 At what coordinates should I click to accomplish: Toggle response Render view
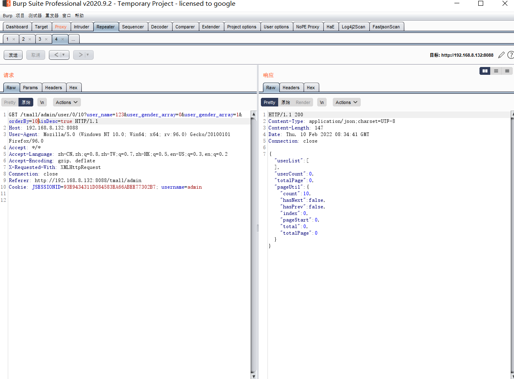pyautogui.click(x=303, y=102)
